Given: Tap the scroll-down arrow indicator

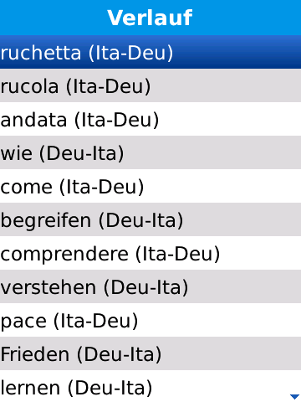Looking at the screenshot, I should pyautogui.click(x=294, y=396).
